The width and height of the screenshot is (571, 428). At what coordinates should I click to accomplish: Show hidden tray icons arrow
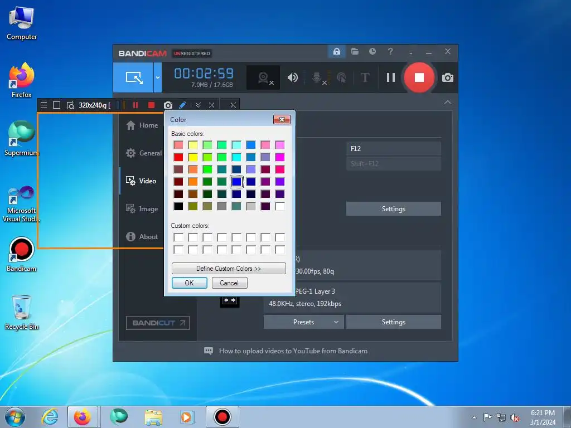point(474,417)
